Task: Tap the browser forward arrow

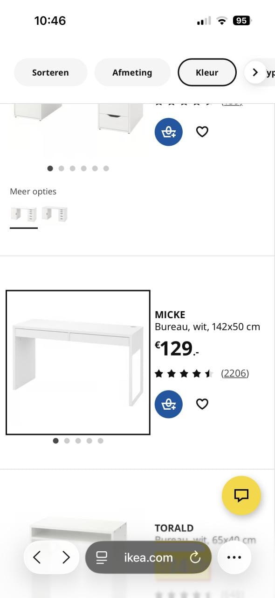Action: coord(66,557)
